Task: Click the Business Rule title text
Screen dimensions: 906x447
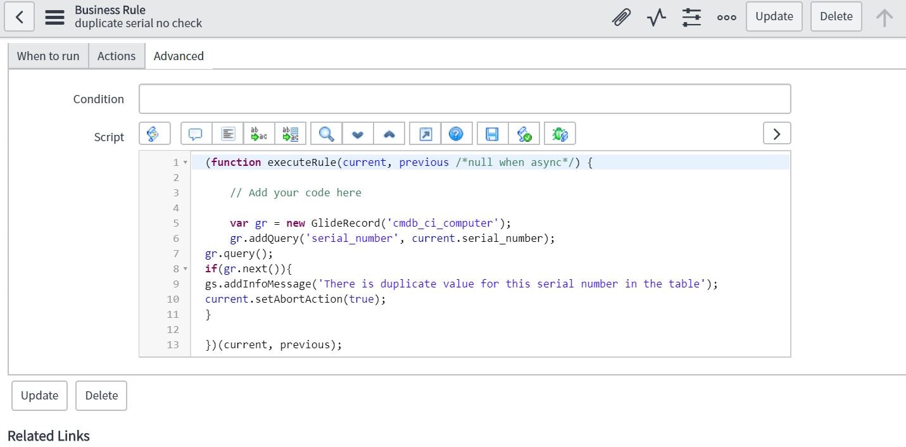Action: (x=110, y=10)
